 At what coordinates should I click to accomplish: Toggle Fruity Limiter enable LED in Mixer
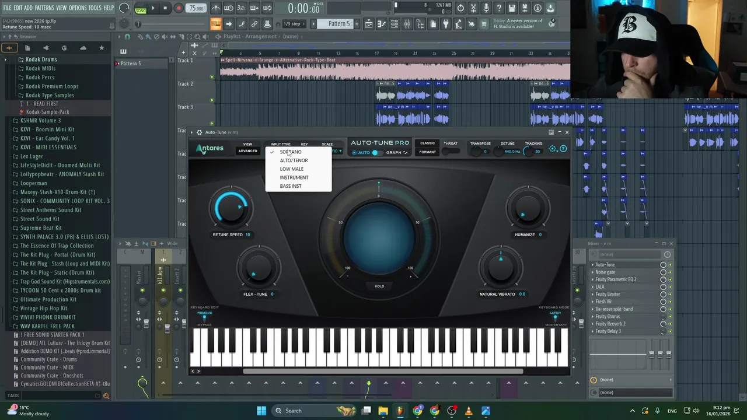tap(670, 295)
